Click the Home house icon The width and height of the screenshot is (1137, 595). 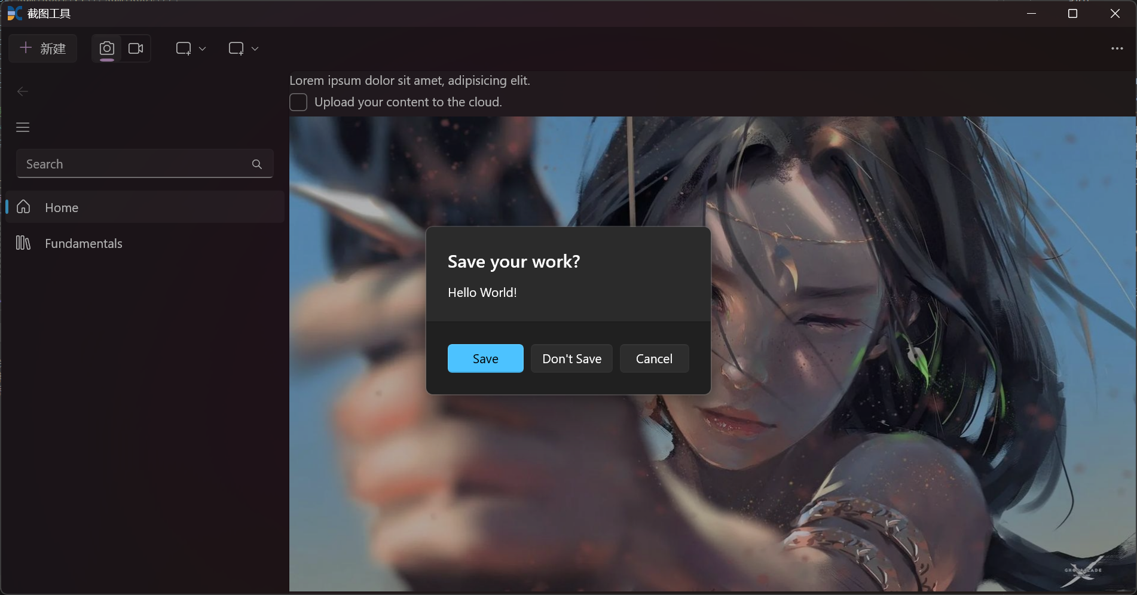pyautogui.click(x=23, y=207)
